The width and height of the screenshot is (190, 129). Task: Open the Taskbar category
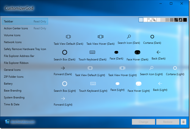click(x=25, y=21)
